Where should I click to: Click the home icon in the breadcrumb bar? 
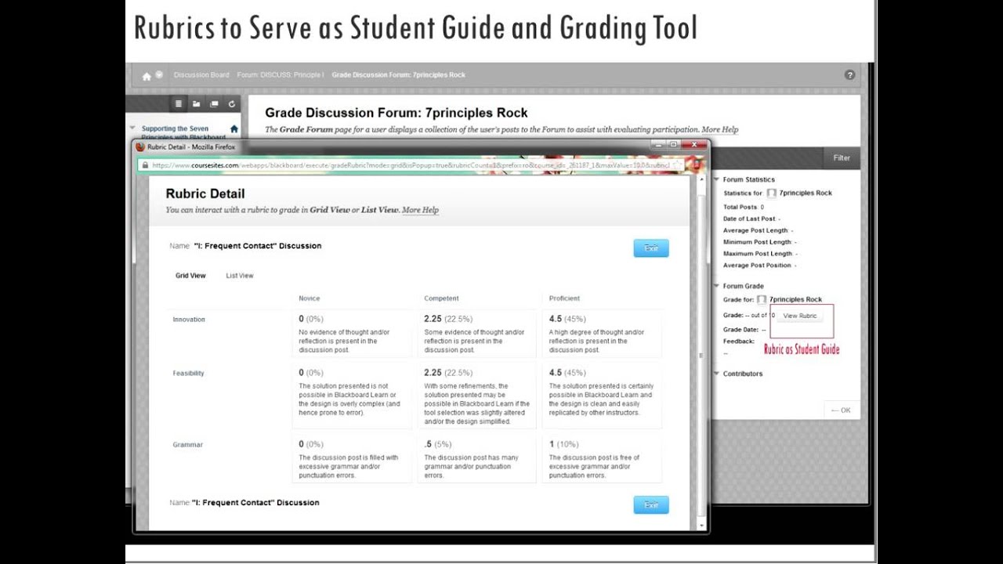point(147,74)
